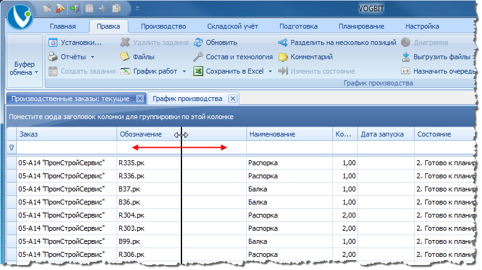Expand the График работ dropdown arrow
482x270 pixels.
point(184,72)
